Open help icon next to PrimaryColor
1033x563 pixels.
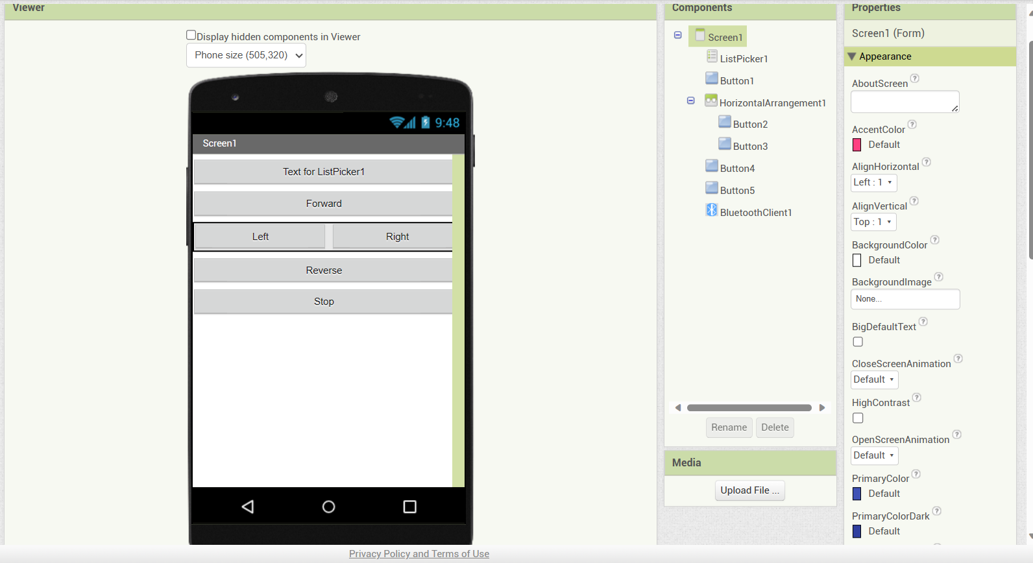[x=916, y=474]
